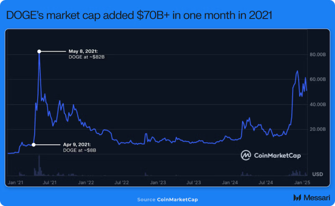Click the 20.00B y-axis label
Image resolution: width=335 pixels, height=206 pixels.
coord(318,129)
